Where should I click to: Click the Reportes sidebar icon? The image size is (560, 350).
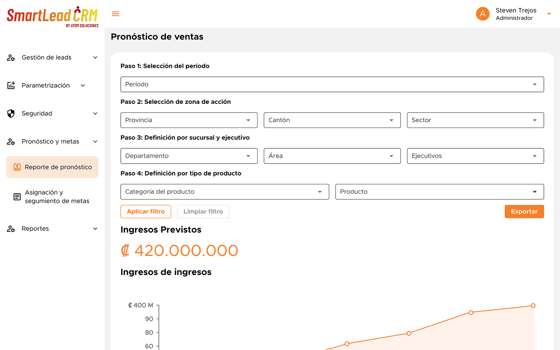coord(11,229)
